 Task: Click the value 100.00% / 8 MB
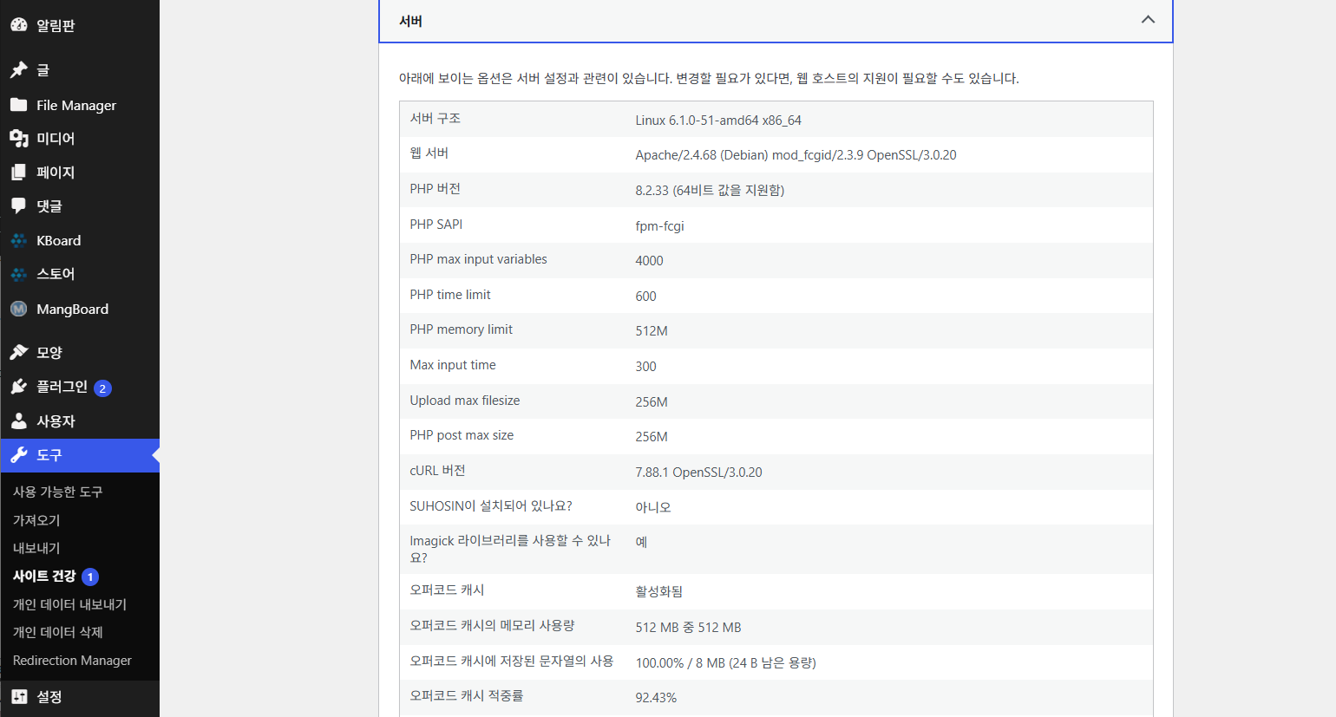tap(725, 663)
